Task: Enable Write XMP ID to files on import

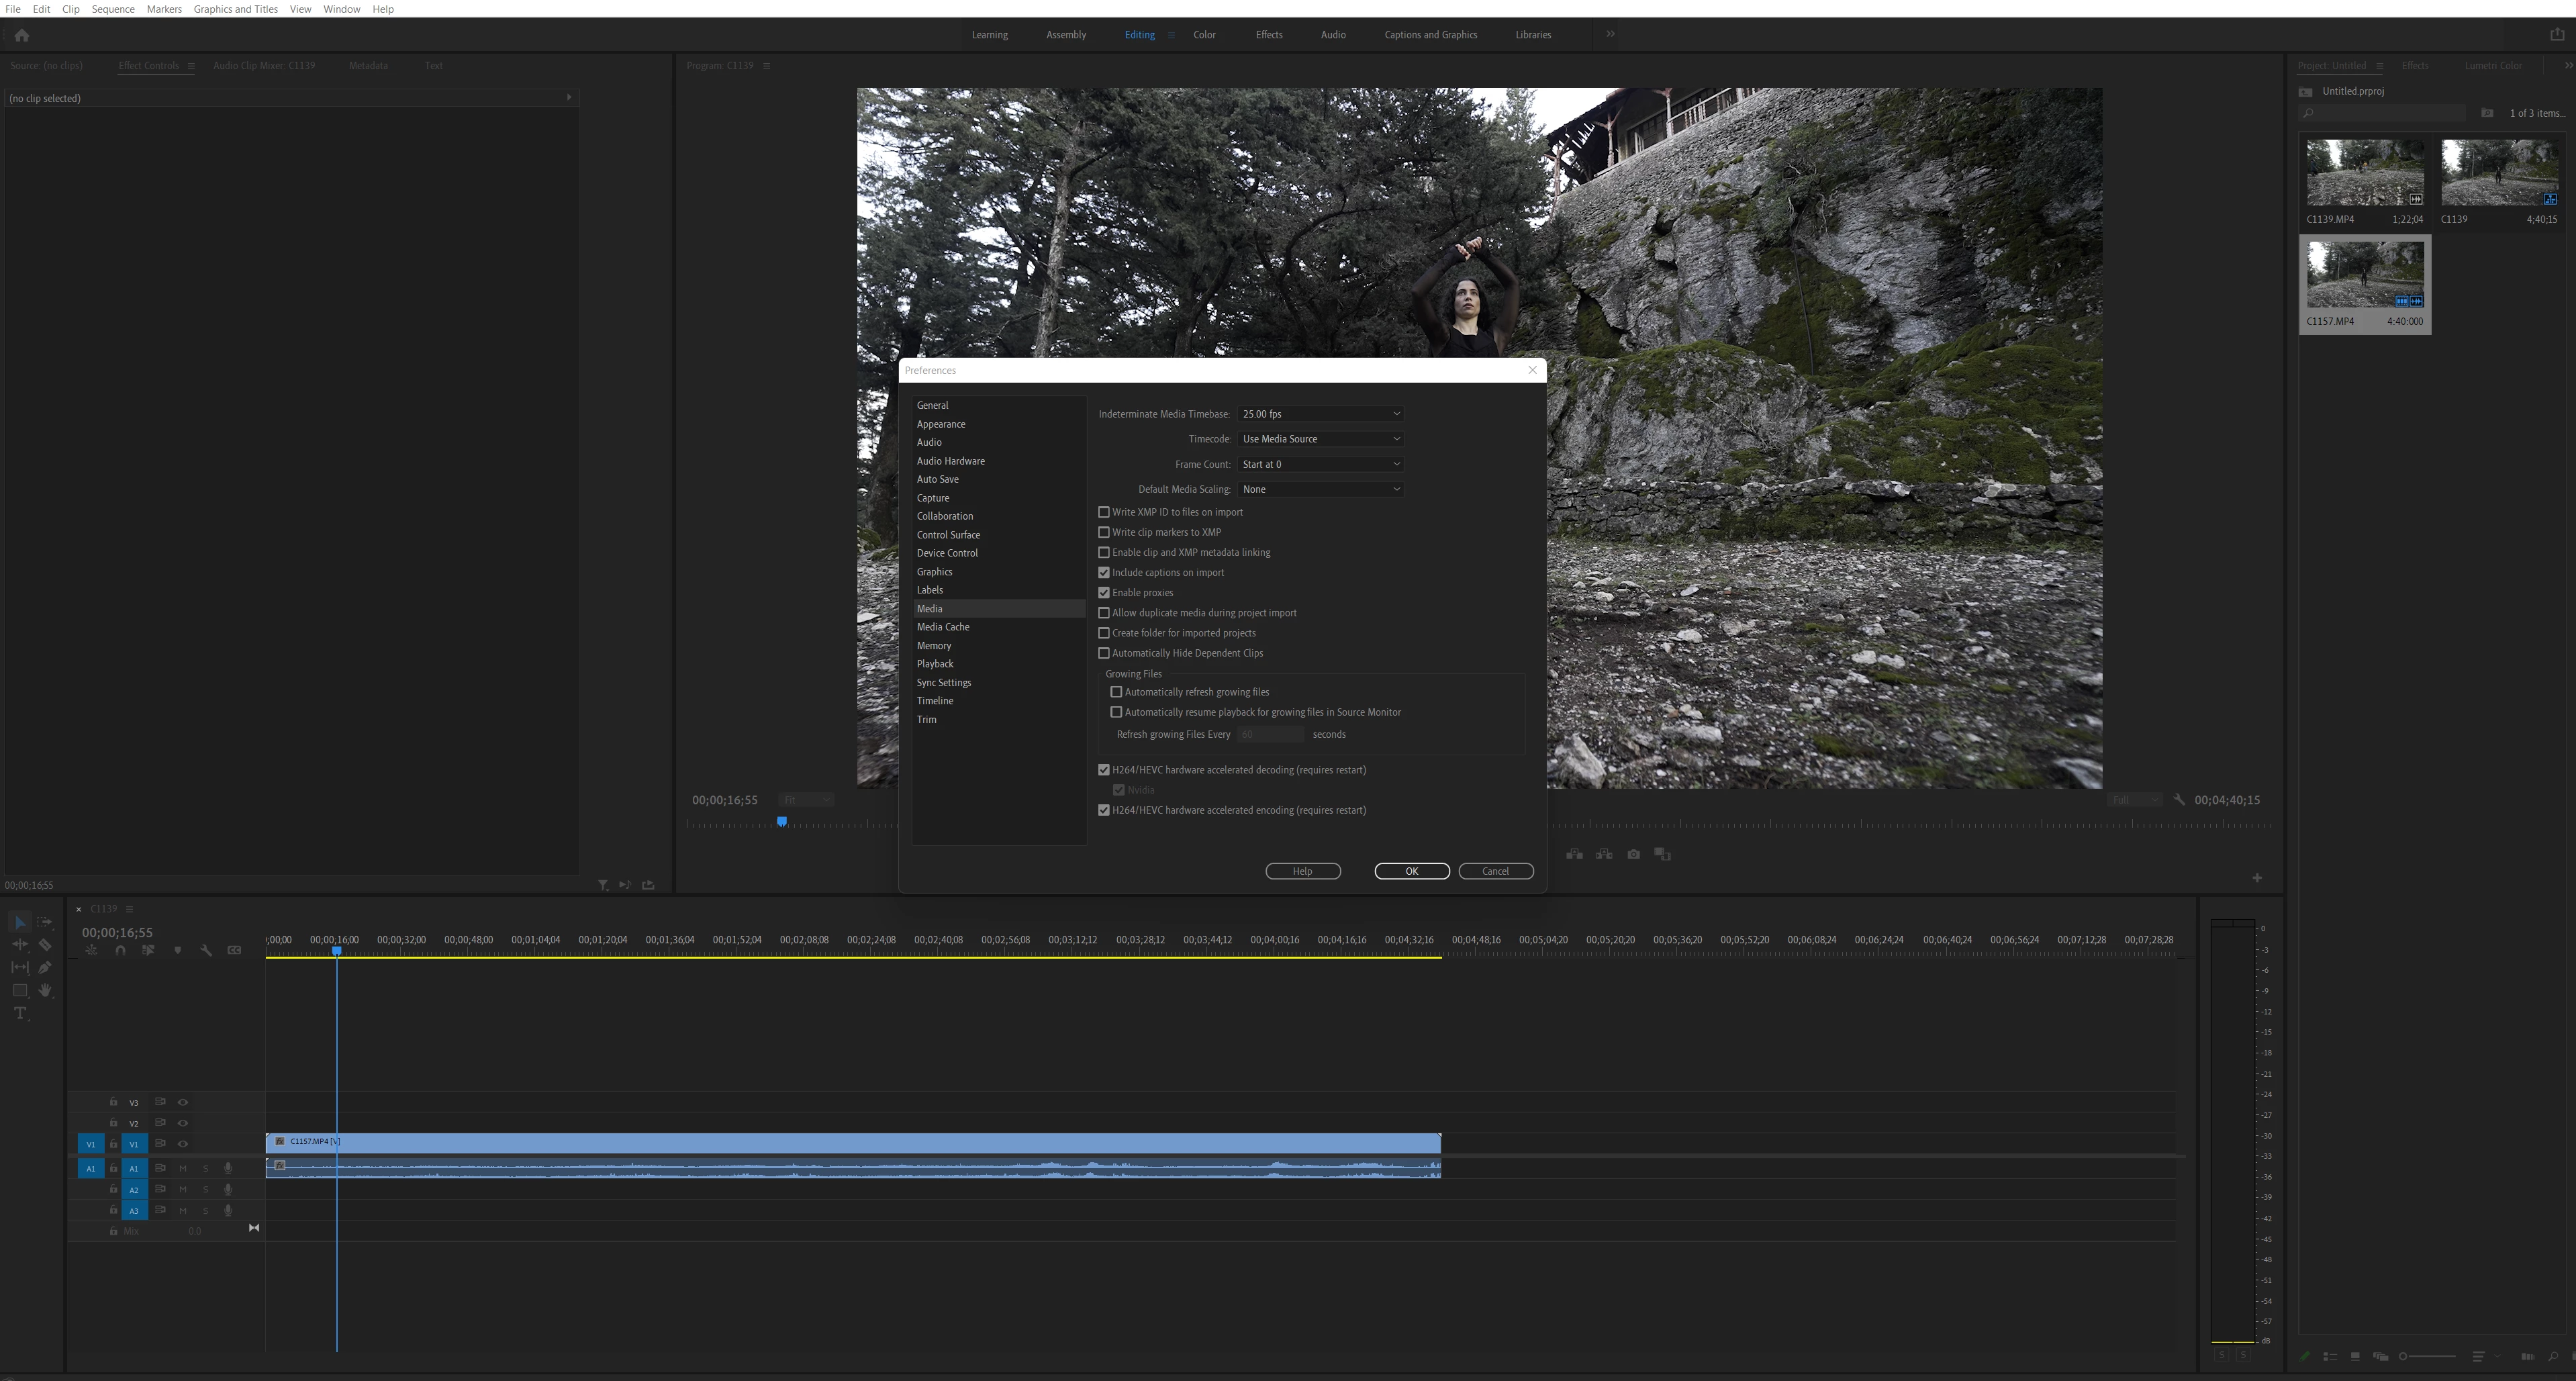Action: click(1104, 512)
